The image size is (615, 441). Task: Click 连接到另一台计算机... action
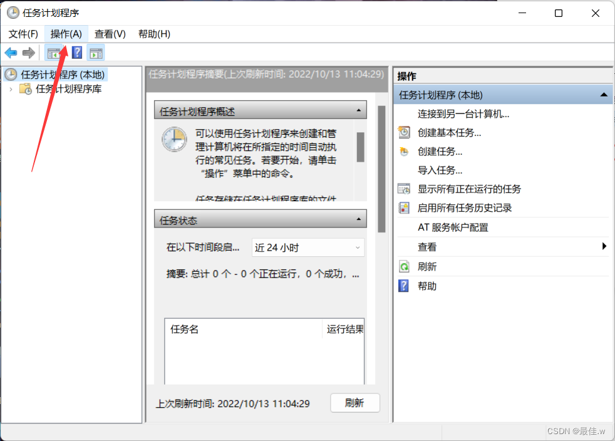click(x=463, y=114)
